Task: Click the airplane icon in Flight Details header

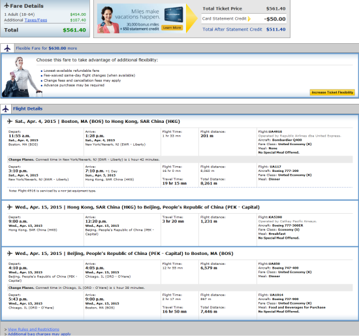Action: tap(6, 109)
